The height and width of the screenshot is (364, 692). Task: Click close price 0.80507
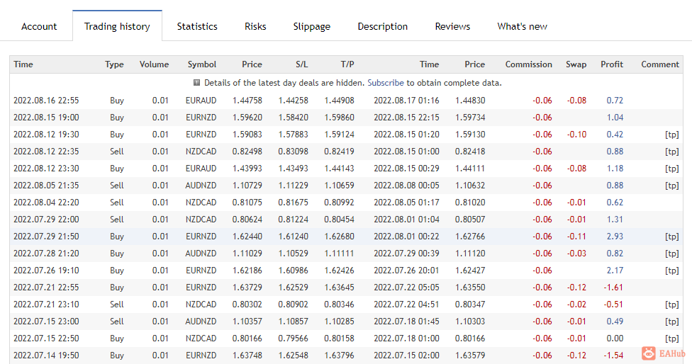pos(470,220)
